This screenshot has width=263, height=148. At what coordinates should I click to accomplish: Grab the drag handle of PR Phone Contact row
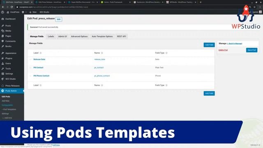[x=30, y=76]
